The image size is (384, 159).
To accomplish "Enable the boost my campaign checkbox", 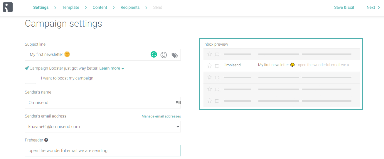I will (31, 78).
